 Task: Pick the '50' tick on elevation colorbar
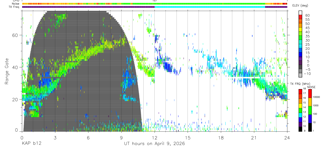307,24
